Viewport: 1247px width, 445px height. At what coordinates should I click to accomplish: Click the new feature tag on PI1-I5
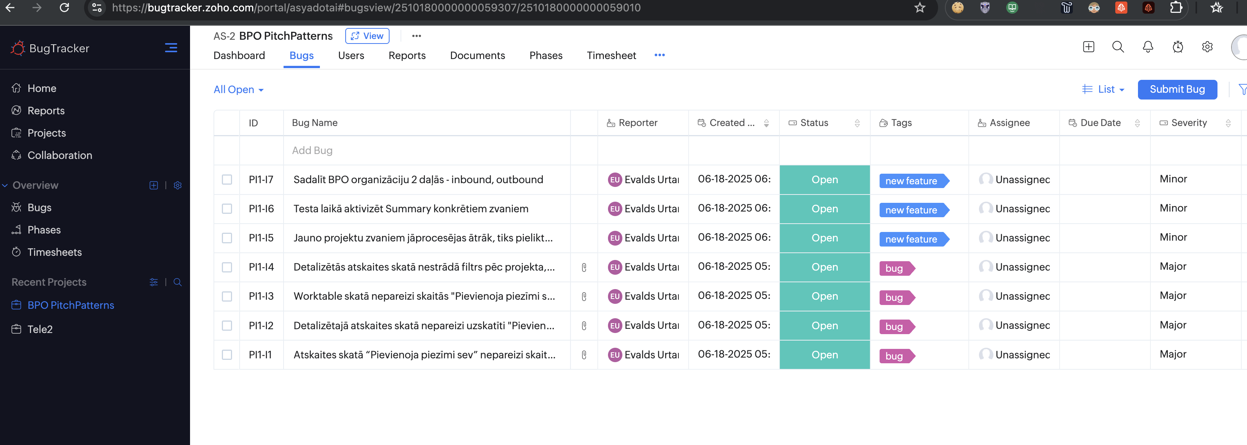[x=913, y=239]
